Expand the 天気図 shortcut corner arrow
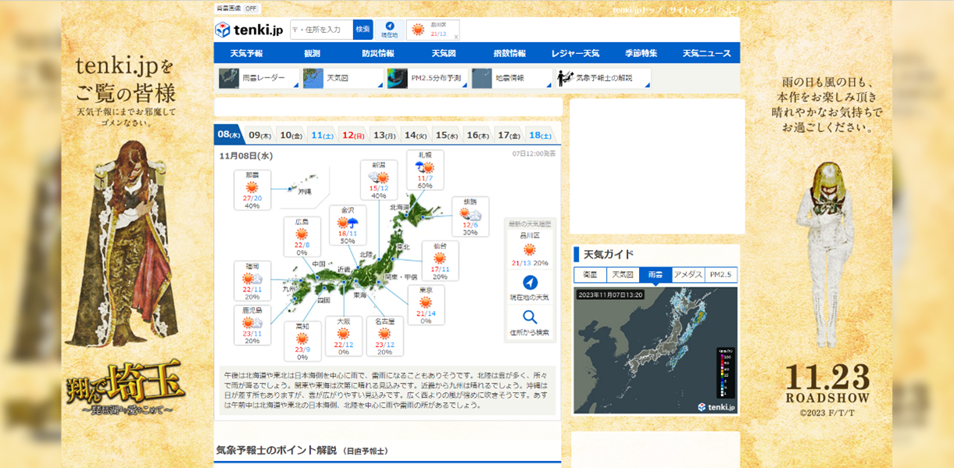Image resolution: width=954 pixels, height=468 pixels. (x=380, y=84)
